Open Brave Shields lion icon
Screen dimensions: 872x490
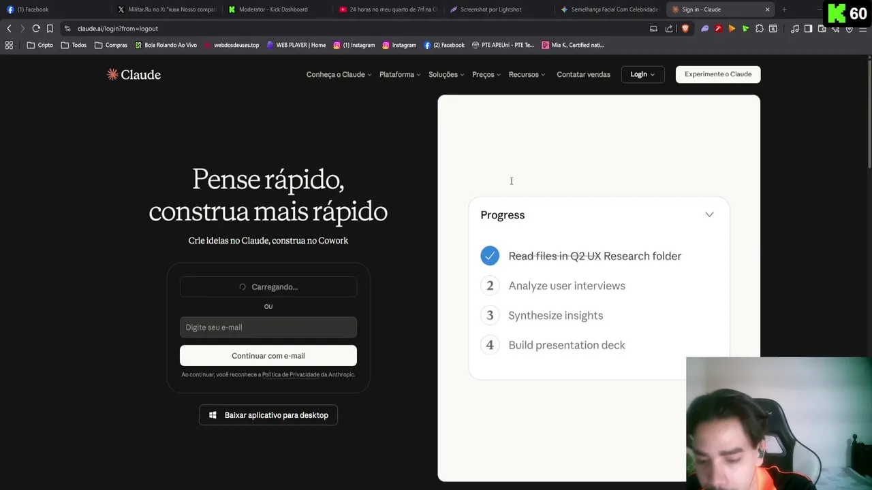pos(685,29)
